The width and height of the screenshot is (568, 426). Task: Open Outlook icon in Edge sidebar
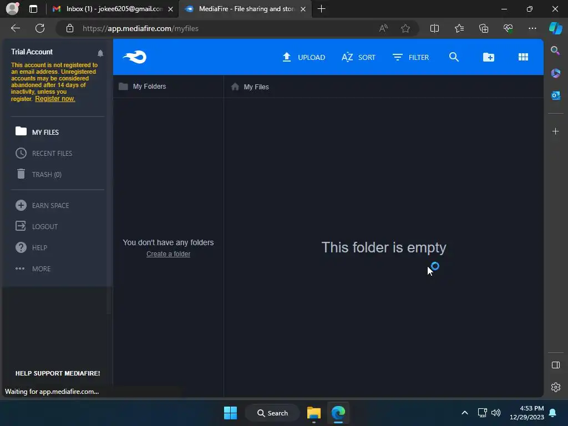(555, 95)
